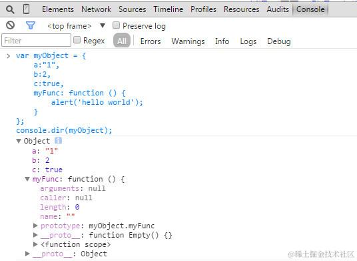
Task: Toggle the mobile device mode icon
Action: pyautogui.click(x=27, y=9)
